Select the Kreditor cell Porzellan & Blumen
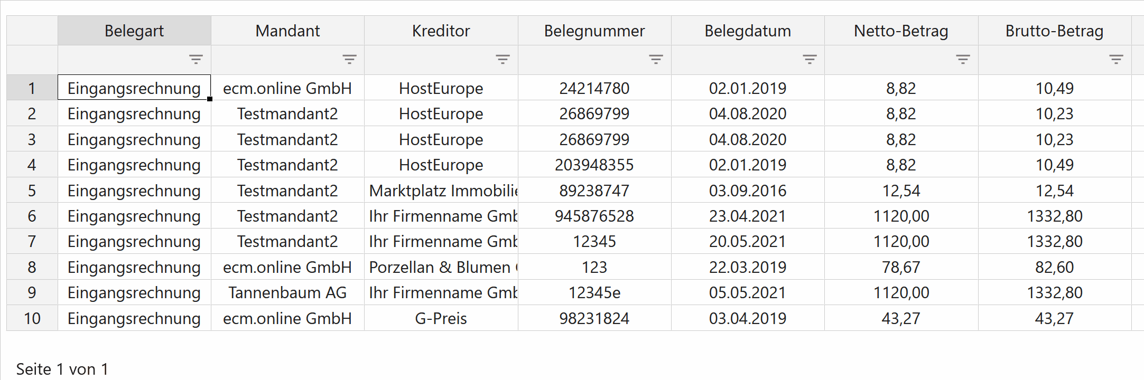The height and width of the screenshot is (380, 1144). (x=441, y=267)
